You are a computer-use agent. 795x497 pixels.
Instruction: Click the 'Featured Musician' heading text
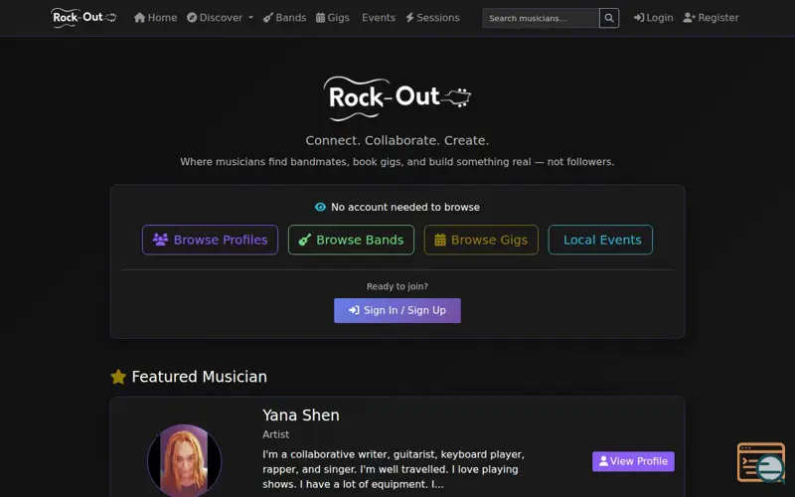[x=200, y=377]
